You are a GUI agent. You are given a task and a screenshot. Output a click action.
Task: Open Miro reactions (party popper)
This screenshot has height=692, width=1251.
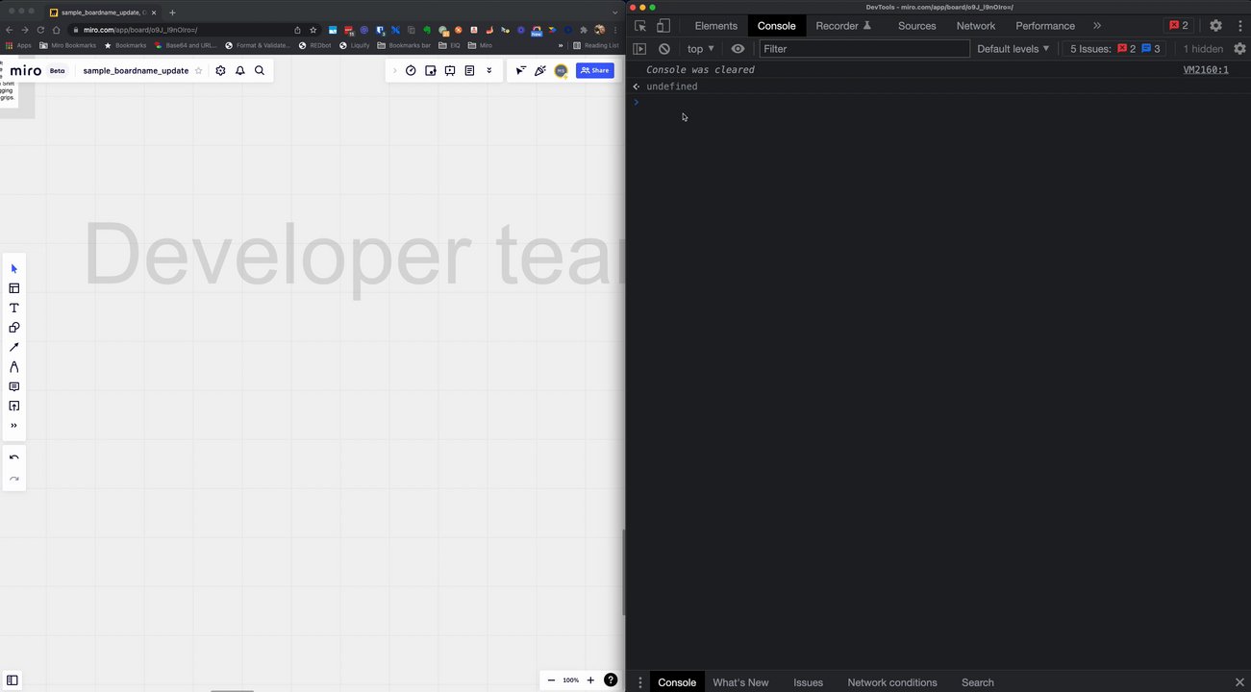pos(540,70)
